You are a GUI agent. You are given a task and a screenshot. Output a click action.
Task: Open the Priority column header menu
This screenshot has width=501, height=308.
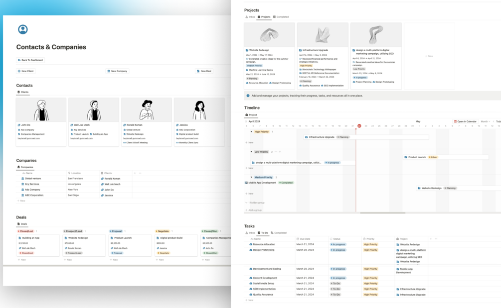[x=369, y=239]
